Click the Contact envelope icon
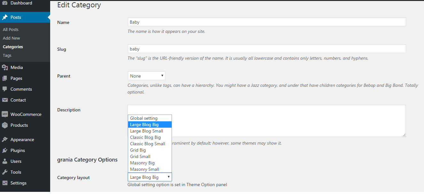 [5, 100]
